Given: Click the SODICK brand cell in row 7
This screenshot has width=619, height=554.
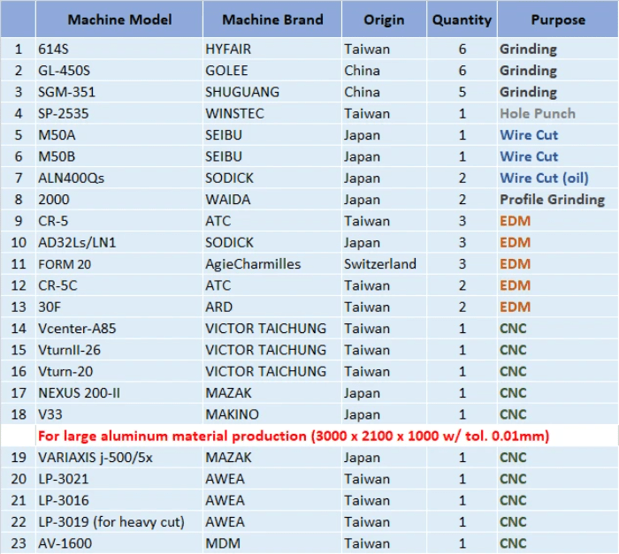Looking at the screenshot, I should point(272,178).
